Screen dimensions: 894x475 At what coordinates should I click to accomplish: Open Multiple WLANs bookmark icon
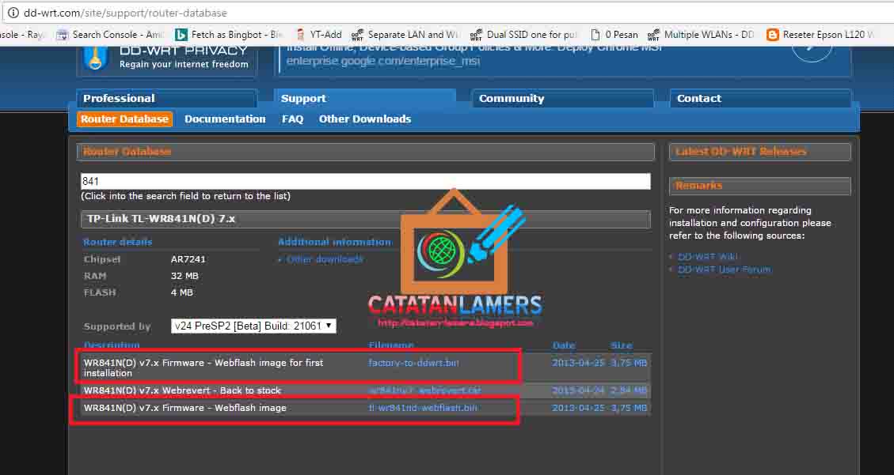pos(654,35)
